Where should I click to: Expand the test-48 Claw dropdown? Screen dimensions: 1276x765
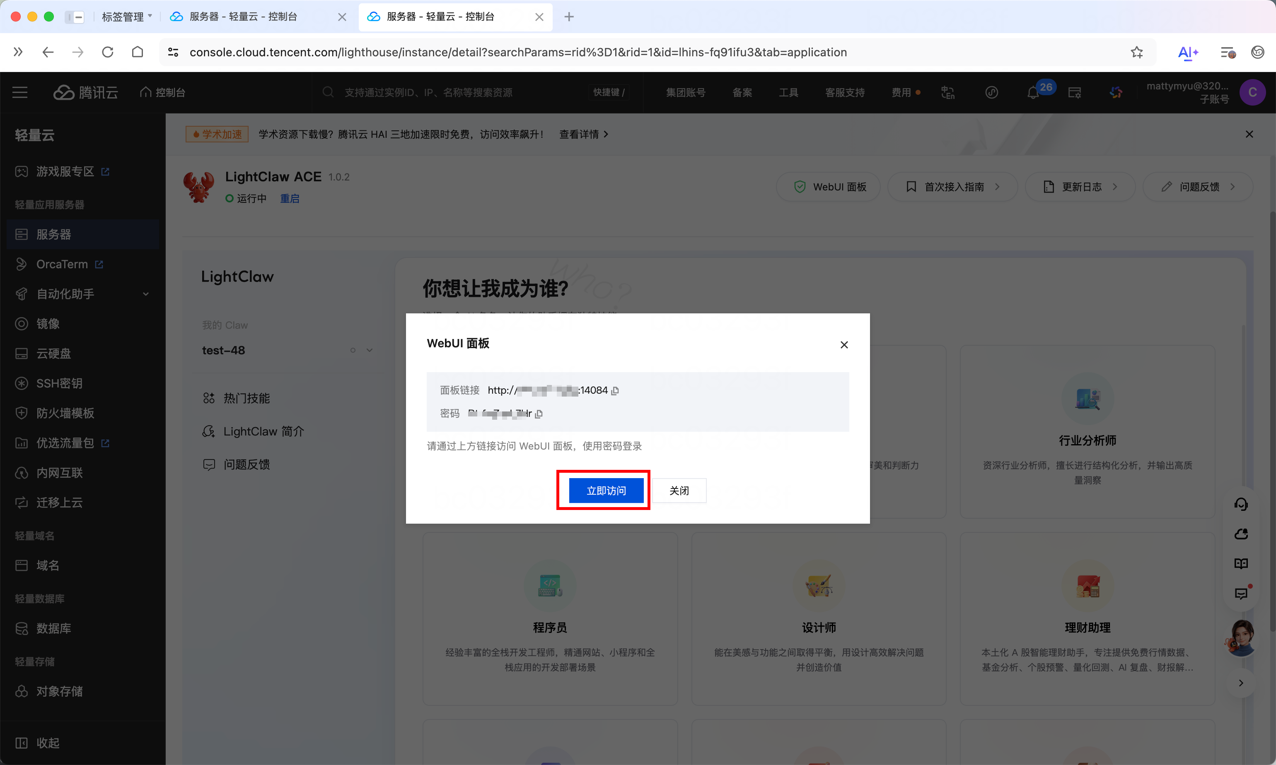point(369,351)
